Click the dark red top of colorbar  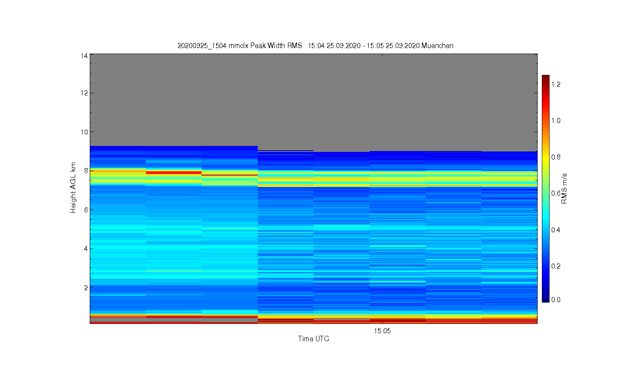[546, 78]
